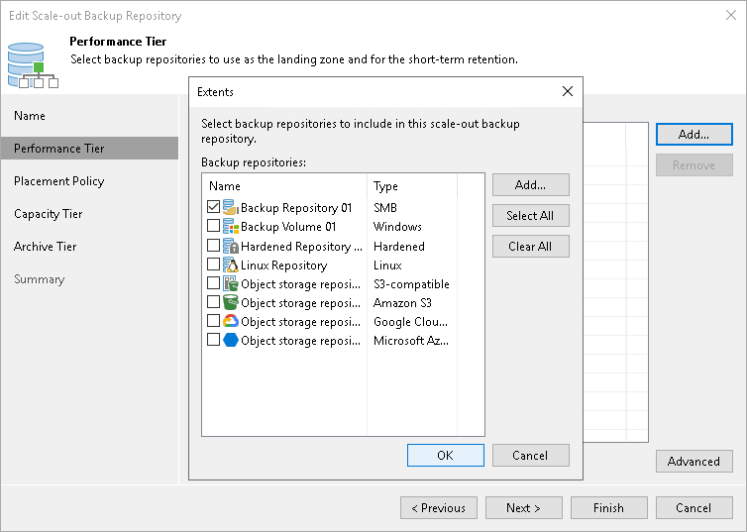Click the Hardened Repository lock icon
747x532 pixels.
(x=231, y=246)
